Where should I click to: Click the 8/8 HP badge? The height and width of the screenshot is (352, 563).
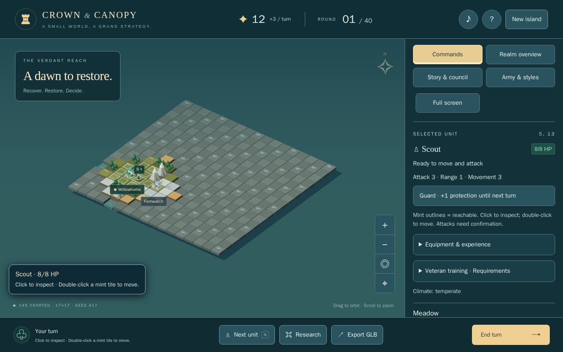[x=543, y=149]
